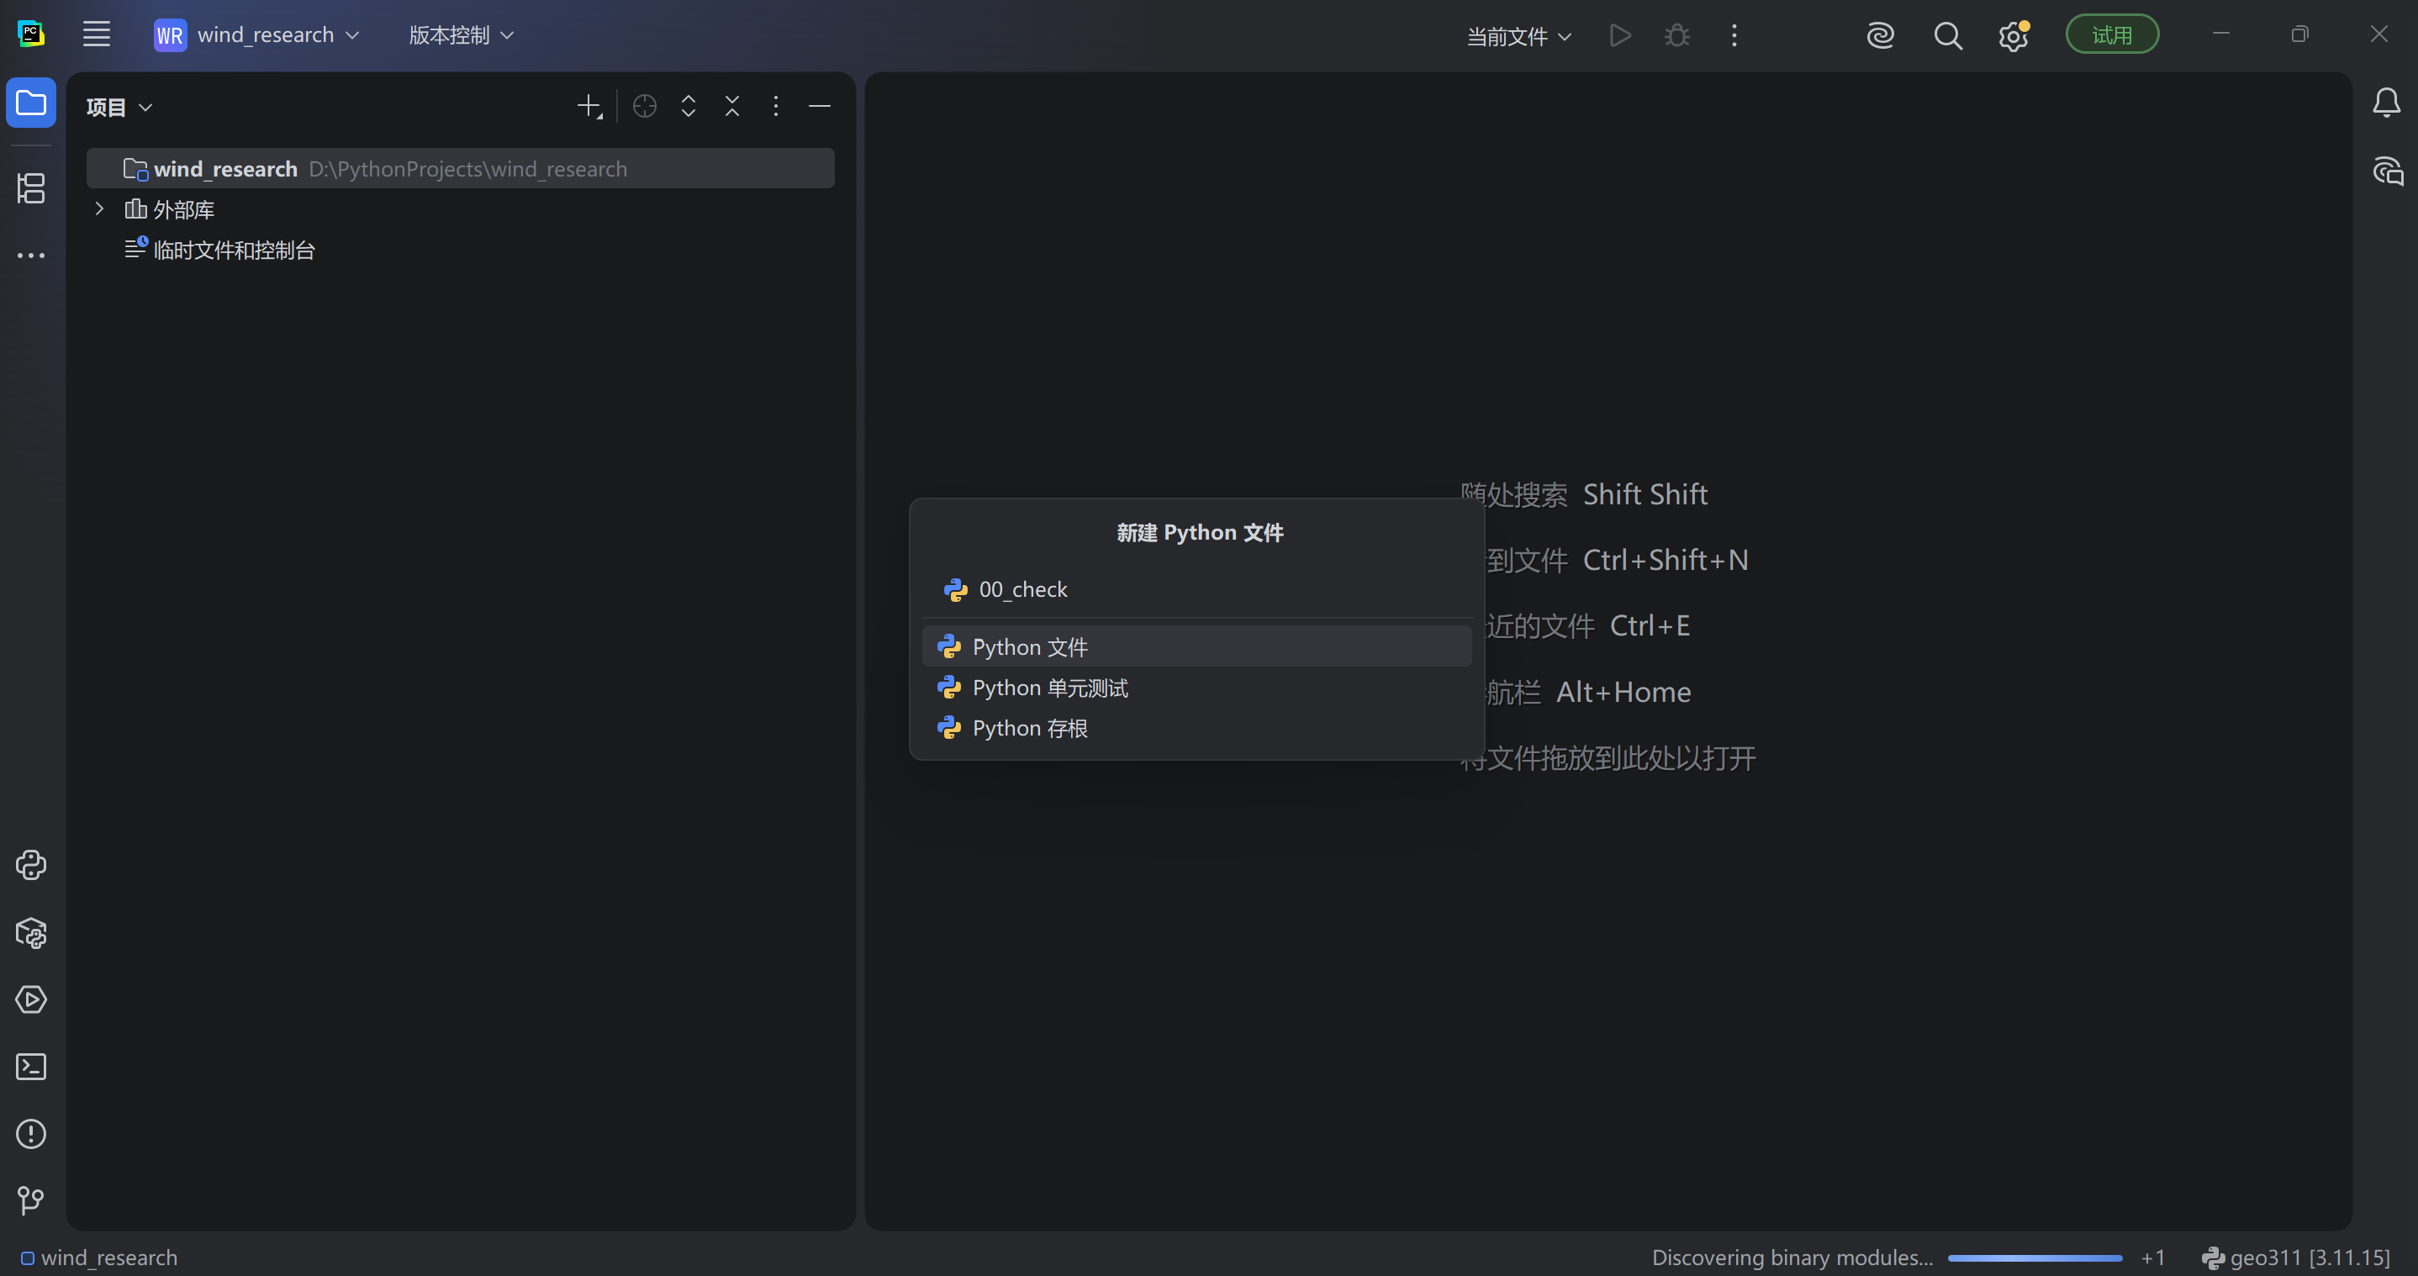Open the Git version control tool window
Image resolution: width=2418 pixels, height=1276 pixels.
31,1201
